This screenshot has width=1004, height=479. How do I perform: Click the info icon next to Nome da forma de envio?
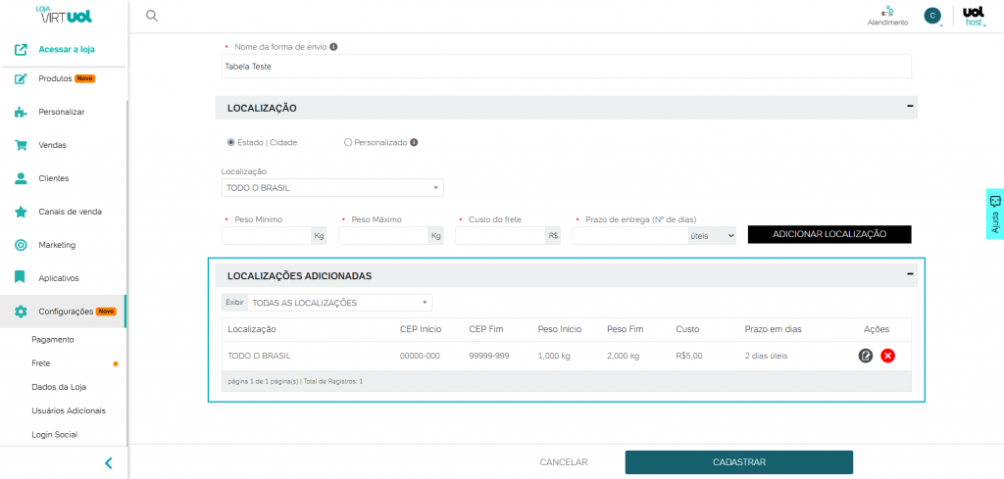tap(334, 47)
